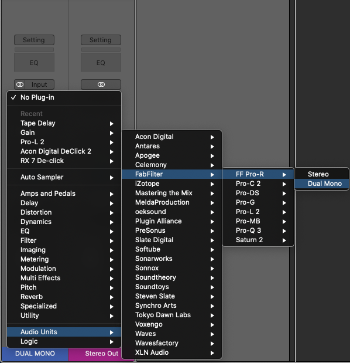Click the Input slot button

point(39,84)
